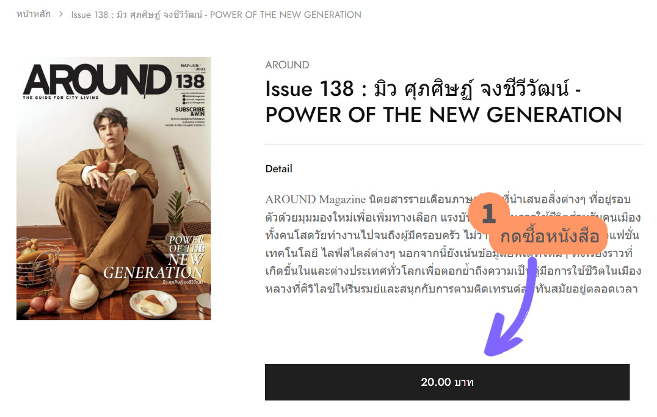Click the AROUND Magazine description paragraph
Image resolution: width=657 pixels, height=417 pixels.
[x=453, y=244]
